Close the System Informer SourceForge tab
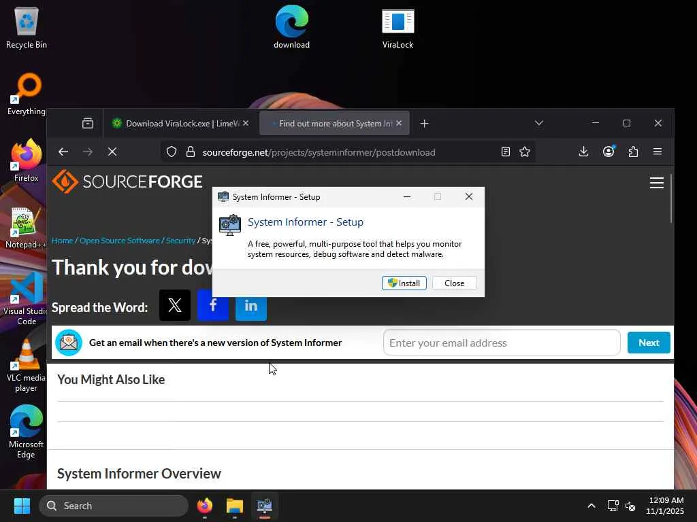 click(x=399, y=123)
